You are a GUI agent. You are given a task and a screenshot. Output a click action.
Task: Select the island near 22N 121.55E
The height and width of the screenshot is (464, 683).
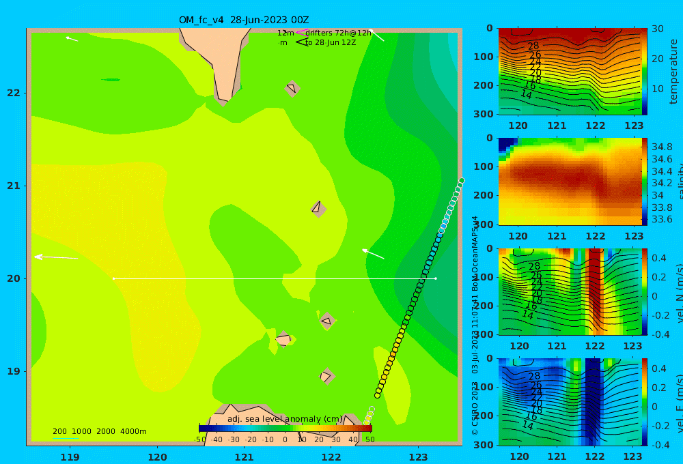click(x=292, y=88)
